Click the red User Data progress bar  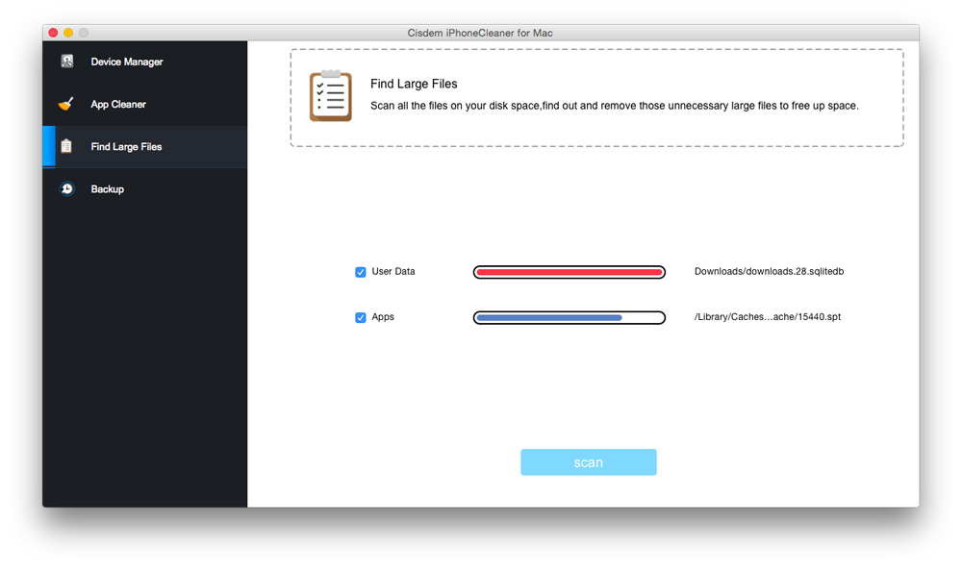click(570, 272)
